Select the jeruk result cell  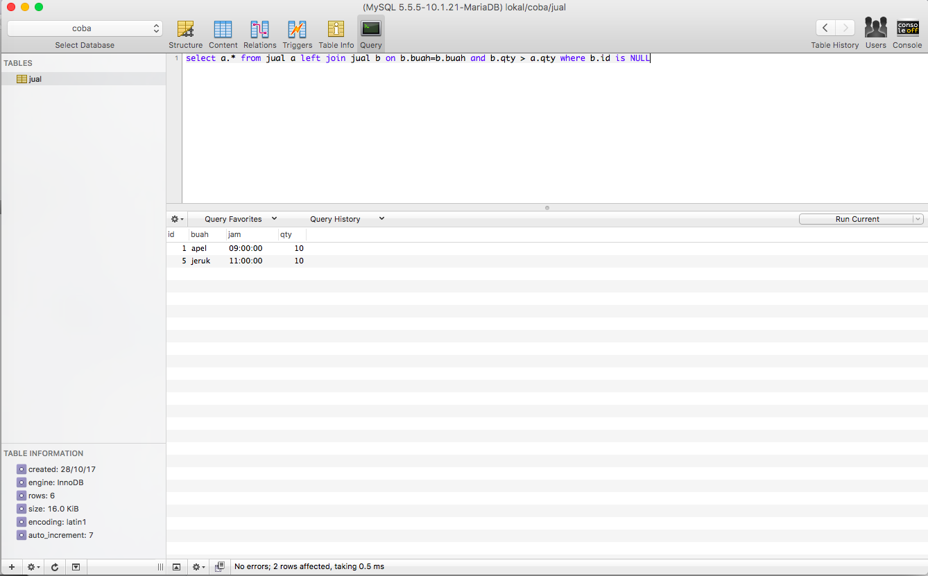pyautogui.click(x=207, y=261)
